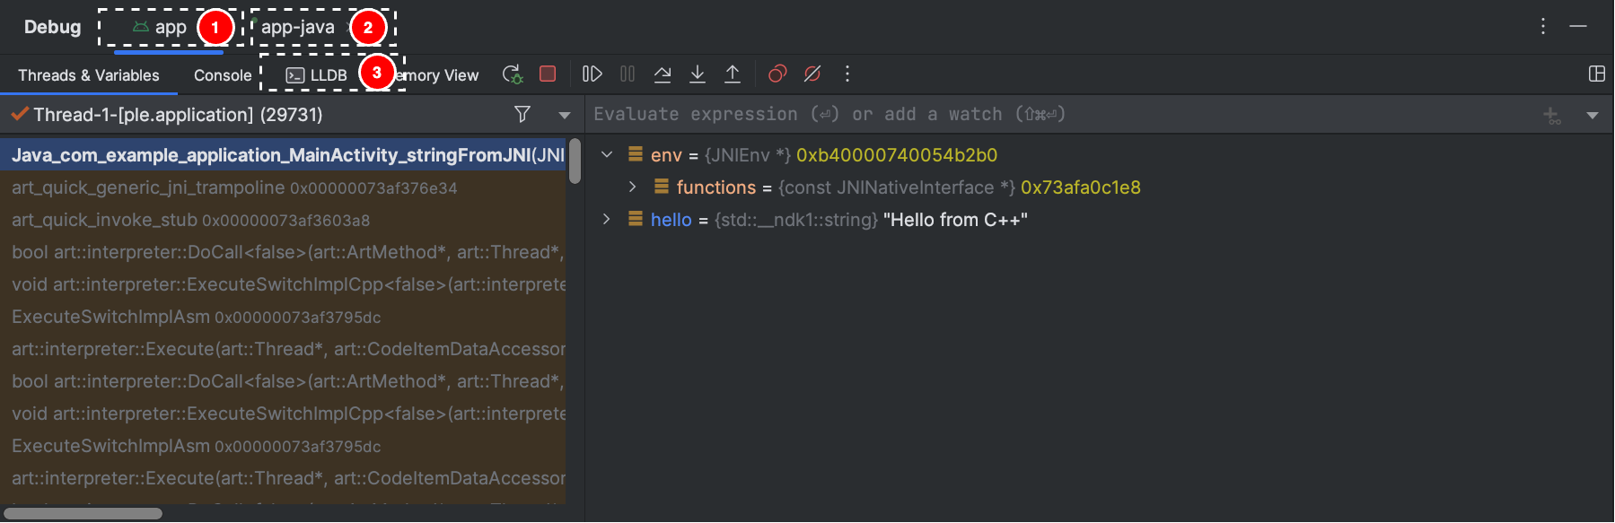The image size is (1615, 523).
Task: Open the debugger layout settings icon
Action: 1596,74
